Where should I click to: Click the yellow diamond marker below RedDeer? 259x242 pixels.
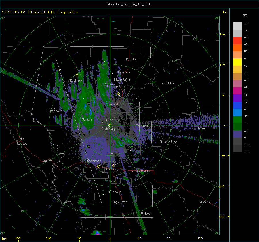[x=118, y=94]
